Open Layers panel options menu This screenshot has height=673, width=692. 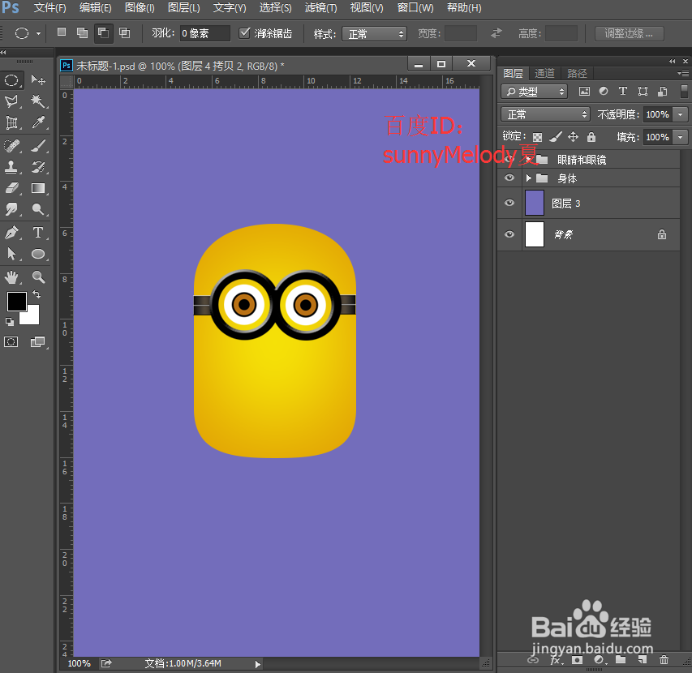[683, 73]
